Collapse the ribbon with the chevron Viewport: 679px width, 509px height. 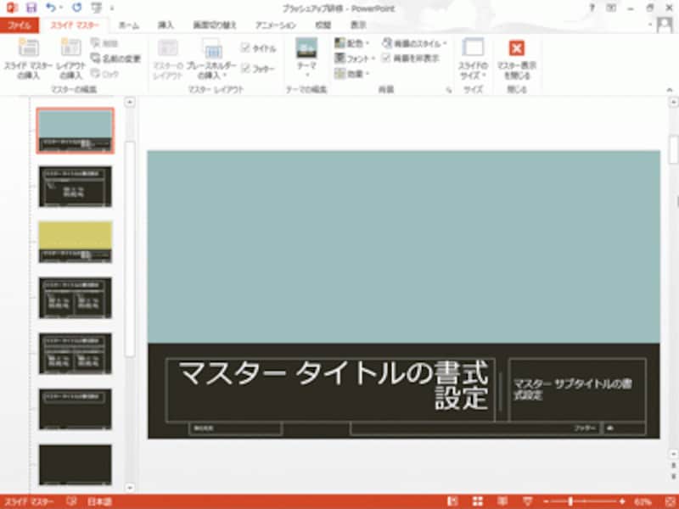click(670, 90)
